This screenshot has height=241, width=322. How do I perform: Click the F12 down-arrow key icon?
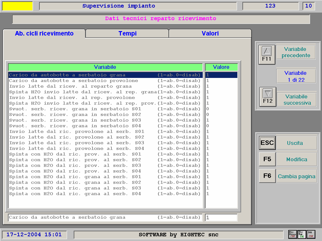point(268,97)
